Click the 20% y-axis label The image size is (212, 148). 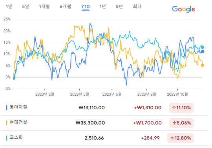pos(7,31)
